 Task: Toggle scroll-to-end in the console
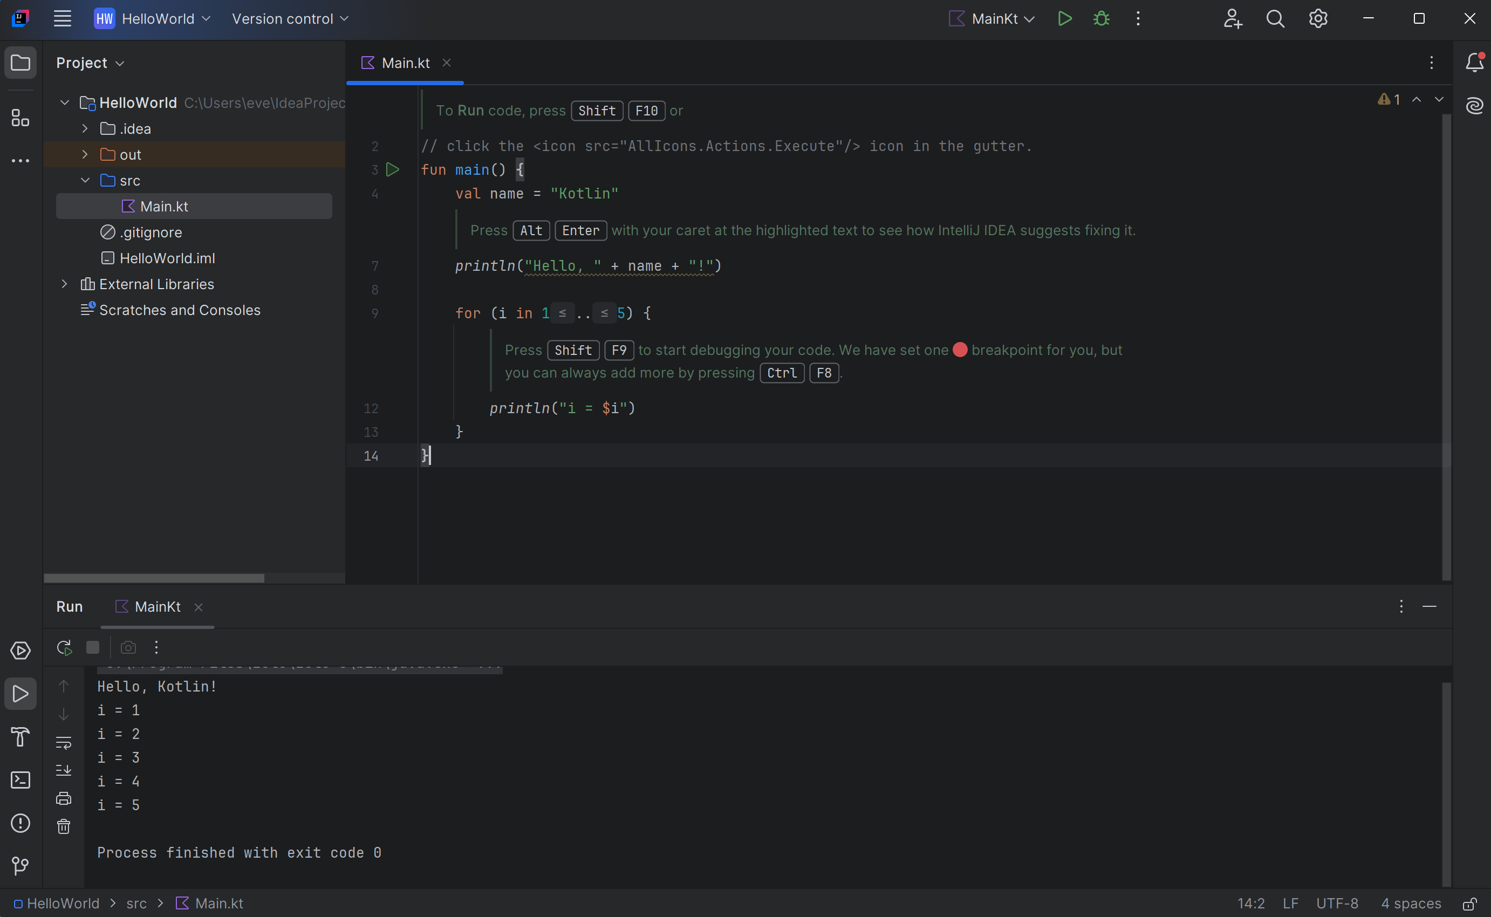click(x=64, y=770)
